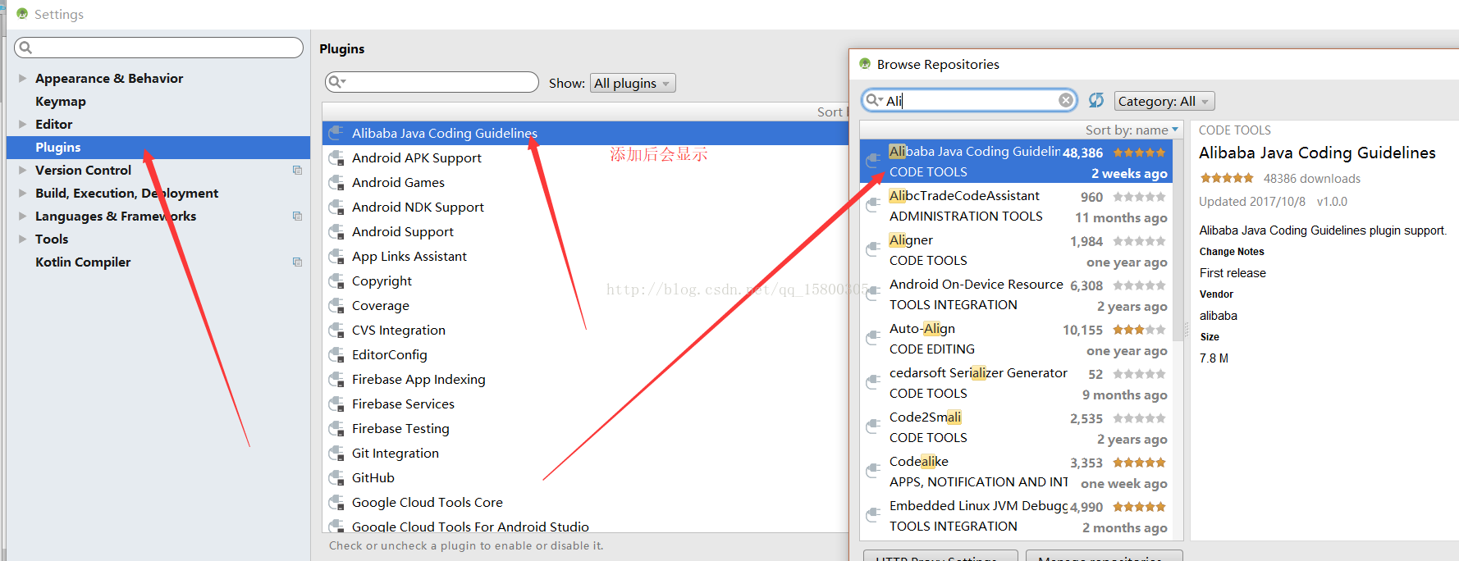Expand Appearance & Behavior settings node
The image size is (1459, 561).
pos(23,78)
